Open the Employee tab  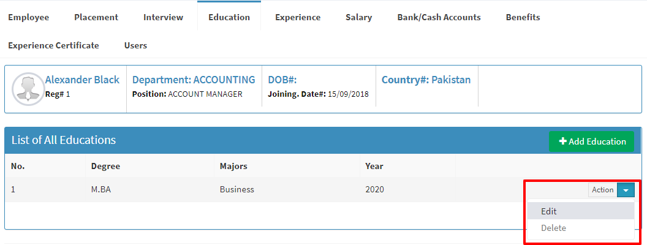click(28, 17)
